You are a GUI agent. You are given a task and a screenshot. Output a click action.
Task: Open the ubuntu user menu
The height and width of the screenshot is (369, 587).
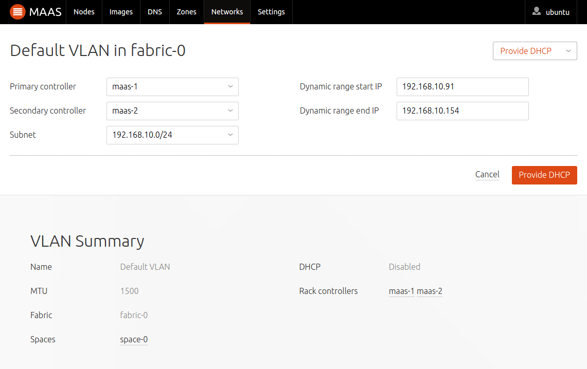tap(550, 12)
